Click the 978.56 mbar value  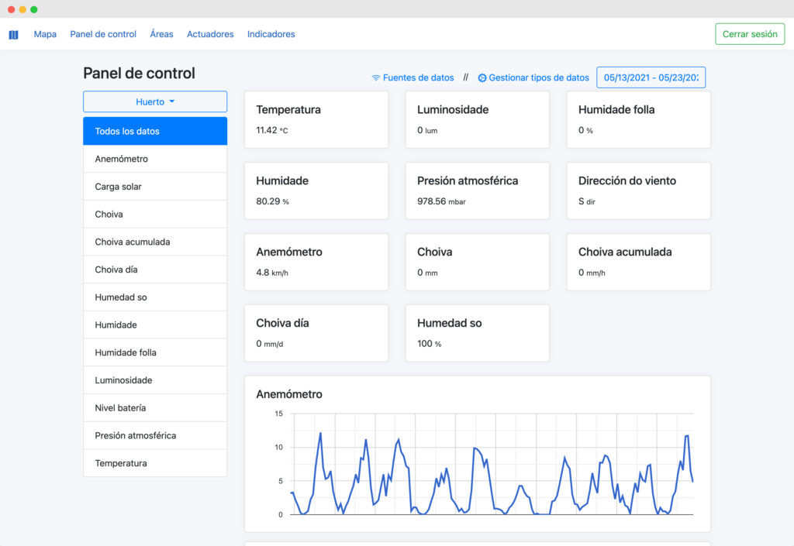click(441, 201)
